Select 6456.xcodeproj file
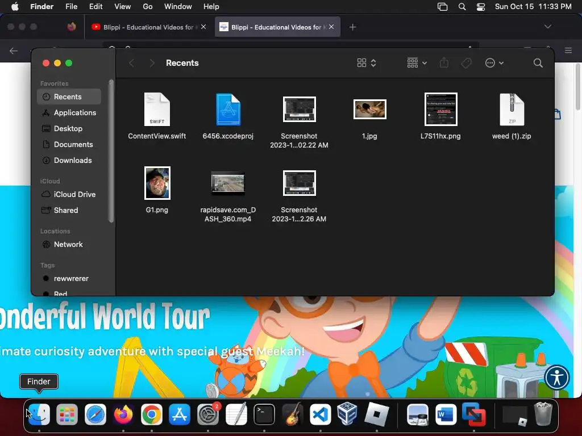 coord(228,116)
